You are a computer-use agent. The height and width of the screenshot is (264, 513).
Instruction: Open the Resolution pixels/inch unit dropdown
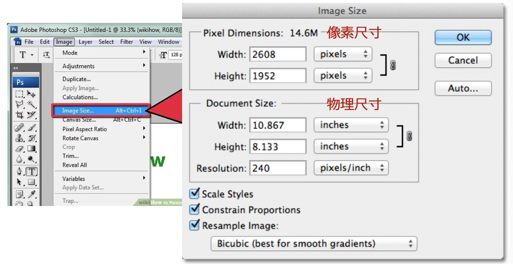351,168
